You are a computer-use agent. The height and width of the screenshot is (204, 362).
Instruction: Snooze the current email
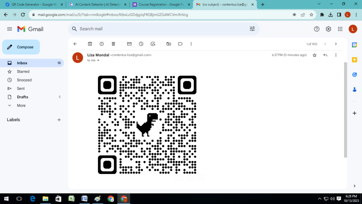pos(141,44)
